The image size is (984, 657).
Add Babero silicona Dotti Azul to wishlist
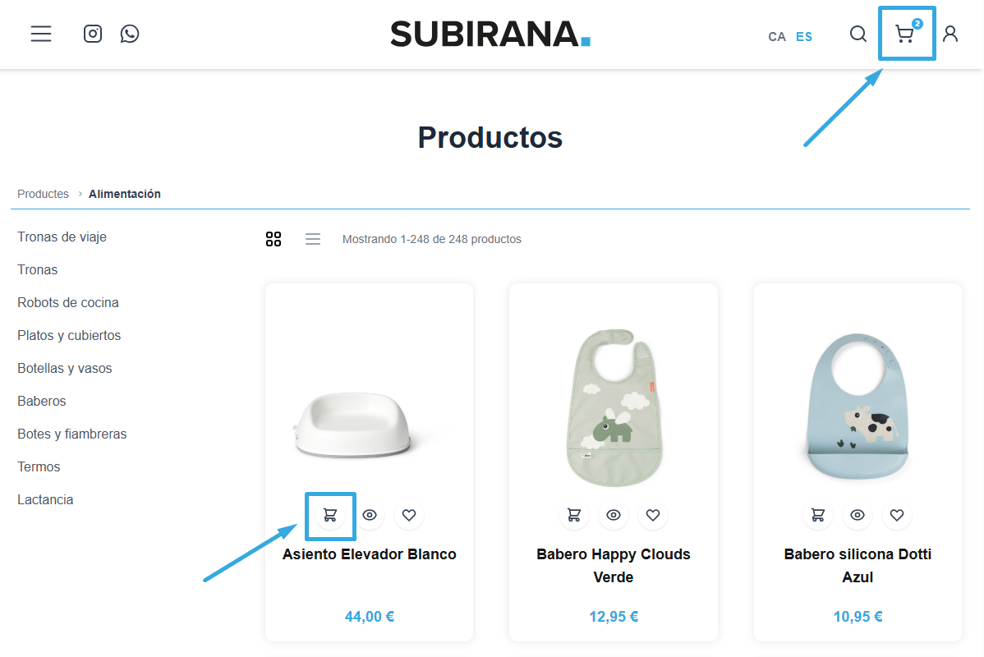coord(897,515)
